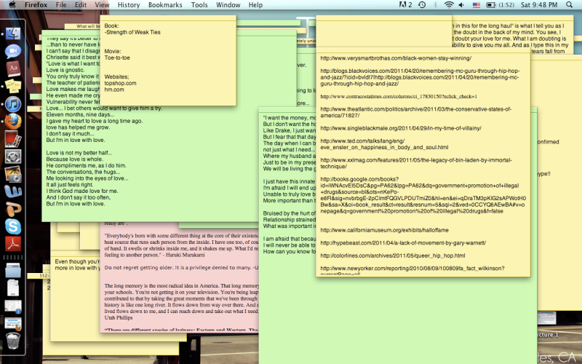Open iPhoto from the Dock
582x364 pixels.
point(13,174)
